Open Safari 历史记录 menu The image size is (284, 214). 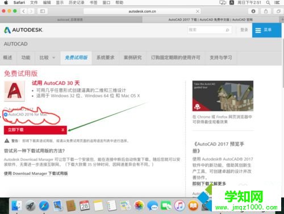(x=77, y=3)
